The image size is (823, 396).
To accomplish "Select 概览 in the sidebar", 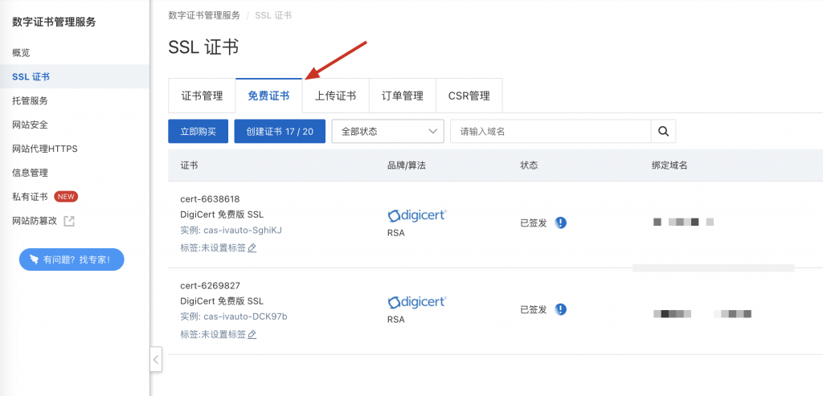I will coord(22,53).
